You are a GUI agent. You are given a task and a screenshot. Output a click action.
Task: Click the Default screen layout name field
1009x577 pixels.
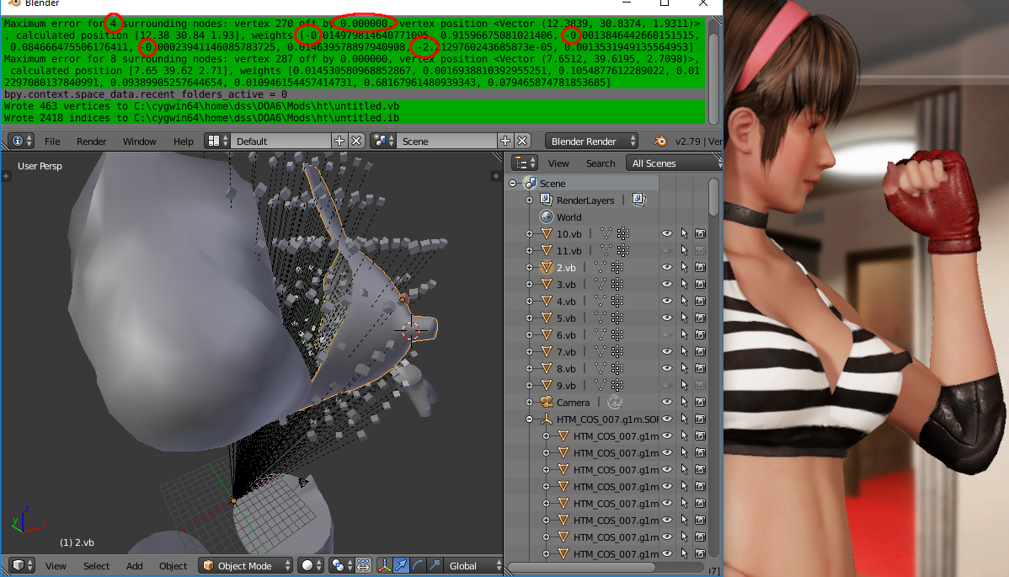pos(280,141)
